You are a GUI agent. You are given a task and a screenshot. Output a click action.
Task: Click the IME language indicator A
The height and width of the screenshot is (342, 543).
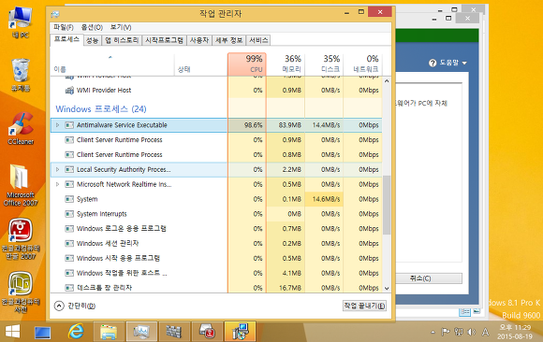point(485,332)
